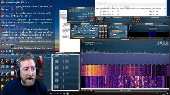Adjust the orange slider in the EX Control window

tap(118, 31)
